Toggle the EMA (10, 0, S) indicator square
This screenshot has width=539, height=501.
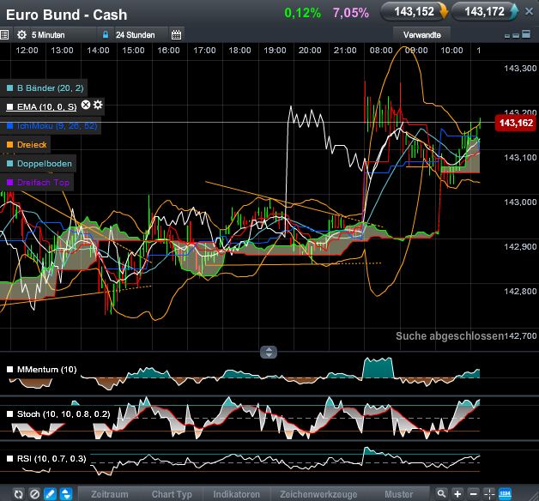[x=10, y=107]
